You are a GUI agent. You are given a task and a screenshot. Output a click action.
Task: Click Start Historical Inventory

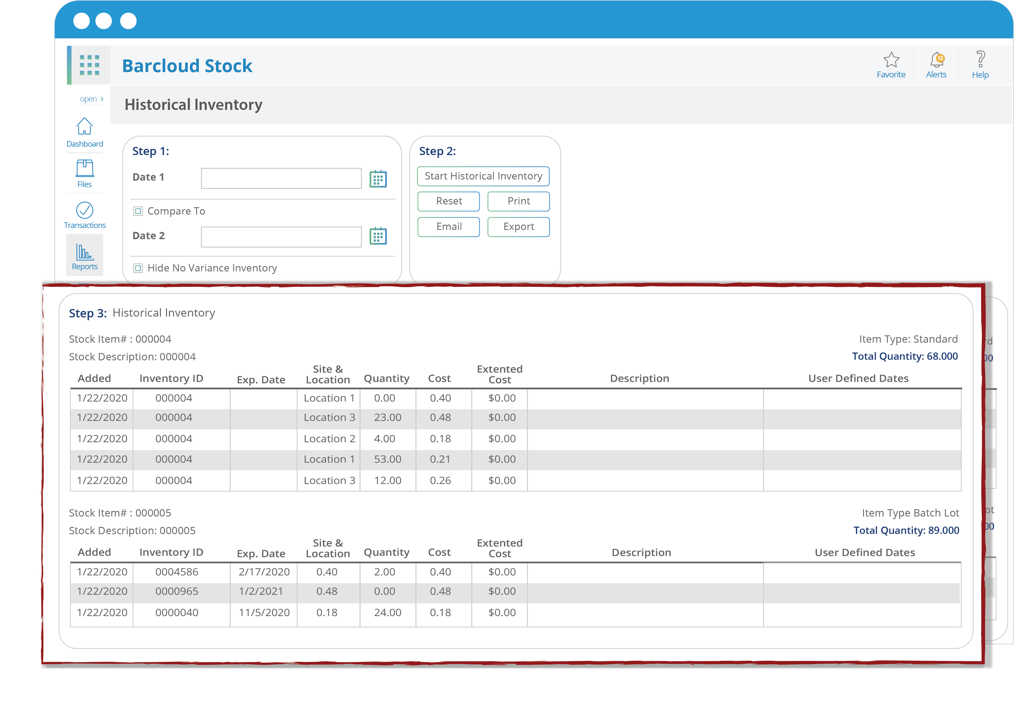click(483, 176)
